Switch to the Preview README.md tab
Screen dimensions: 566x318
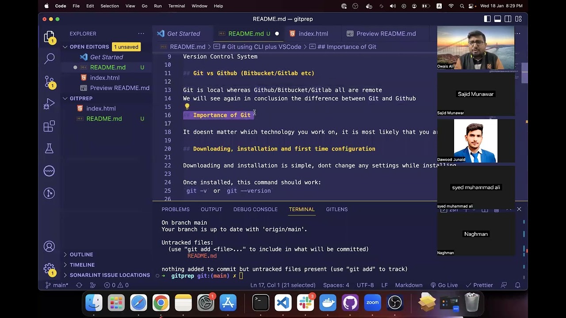[x=386, y=34]
